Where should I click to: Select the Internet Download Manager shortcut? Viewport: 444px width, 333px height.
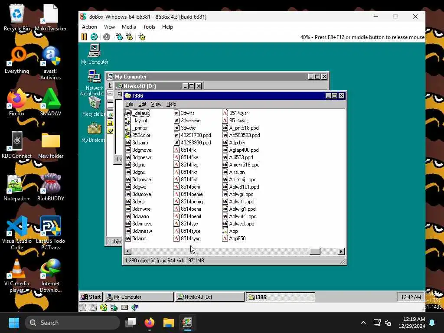[50, 275]
